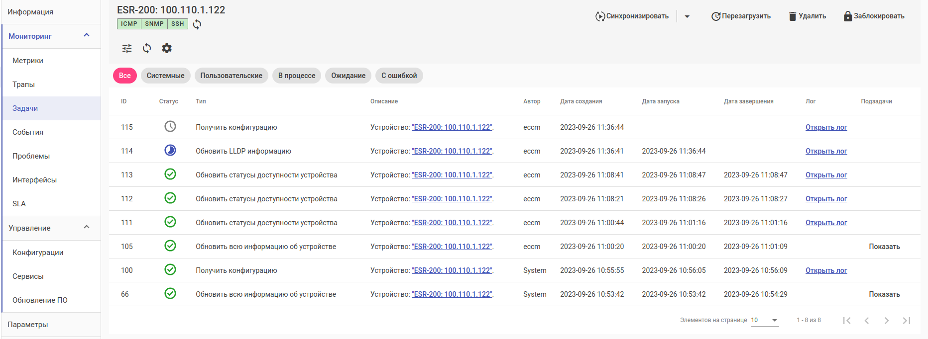The width and height of the screenshot is (928, 339).
Task: Open the dropdown arrow next to Синхронизировать
Action: tap(687, 16)
